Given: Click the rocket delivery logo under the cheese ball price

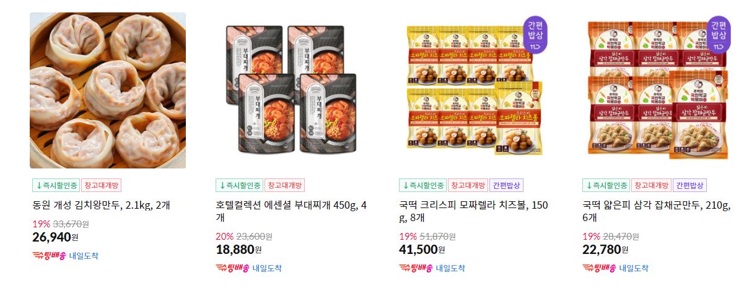Looking at the screenshot, I should (416, 268).
